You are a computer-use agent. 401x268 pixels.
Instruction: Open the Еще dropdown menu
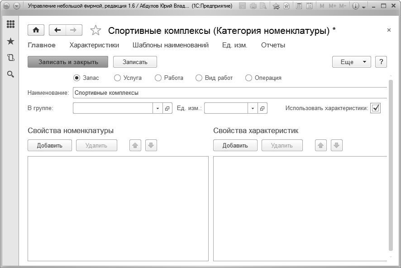[x=351, y=62]
